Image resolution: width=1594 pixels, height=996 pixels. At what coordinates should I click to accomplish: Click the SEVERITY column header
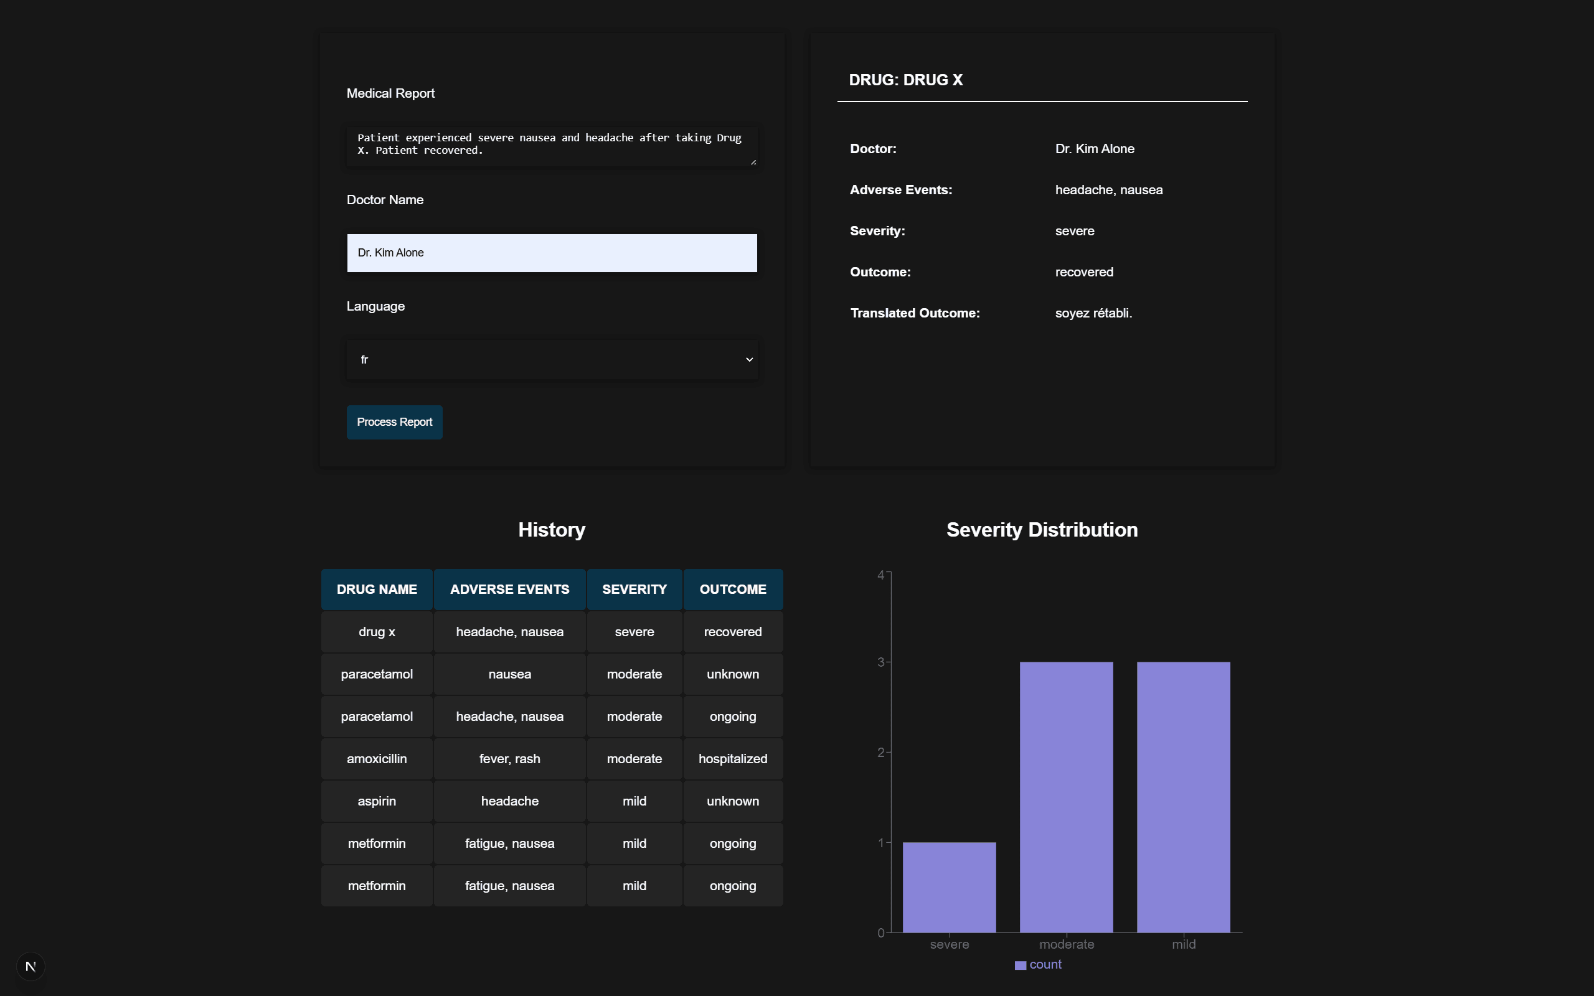pyautogui.click(x=634, y=590)
